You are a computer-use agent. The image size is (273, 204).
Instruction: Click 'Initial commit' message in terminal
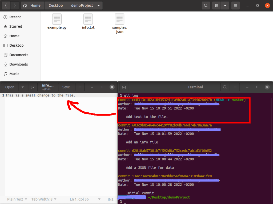tap(140, 193)
